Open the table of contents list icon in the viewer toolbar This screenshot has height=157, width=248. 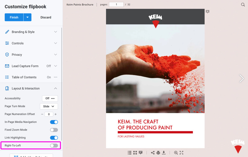coord(130,153)
